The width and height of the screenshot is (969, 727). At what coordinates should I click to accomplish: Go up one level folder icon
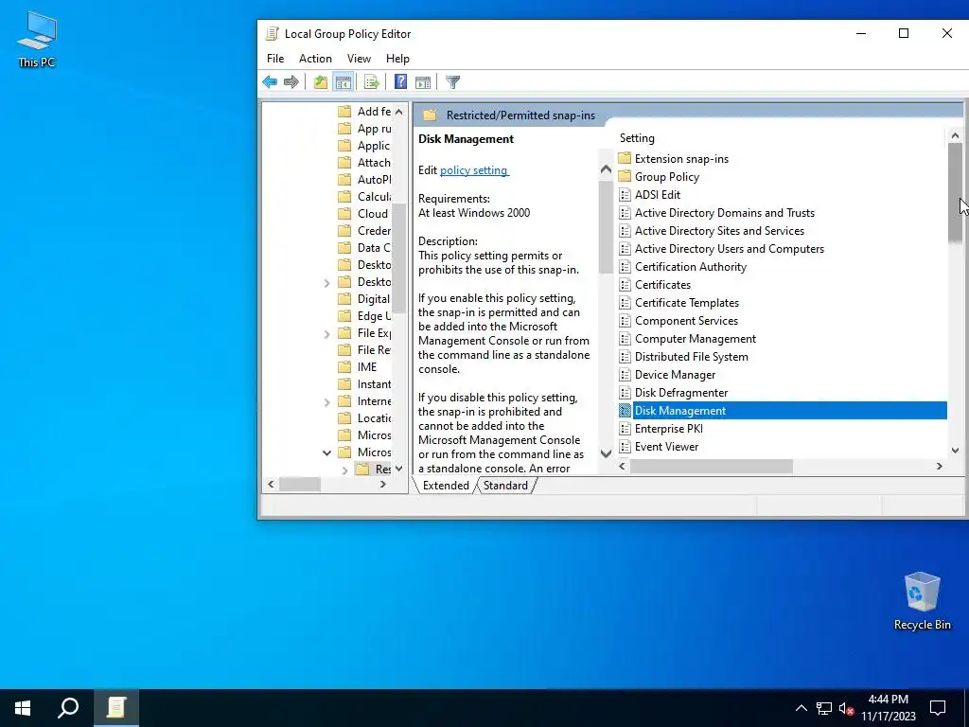(320, 81)
